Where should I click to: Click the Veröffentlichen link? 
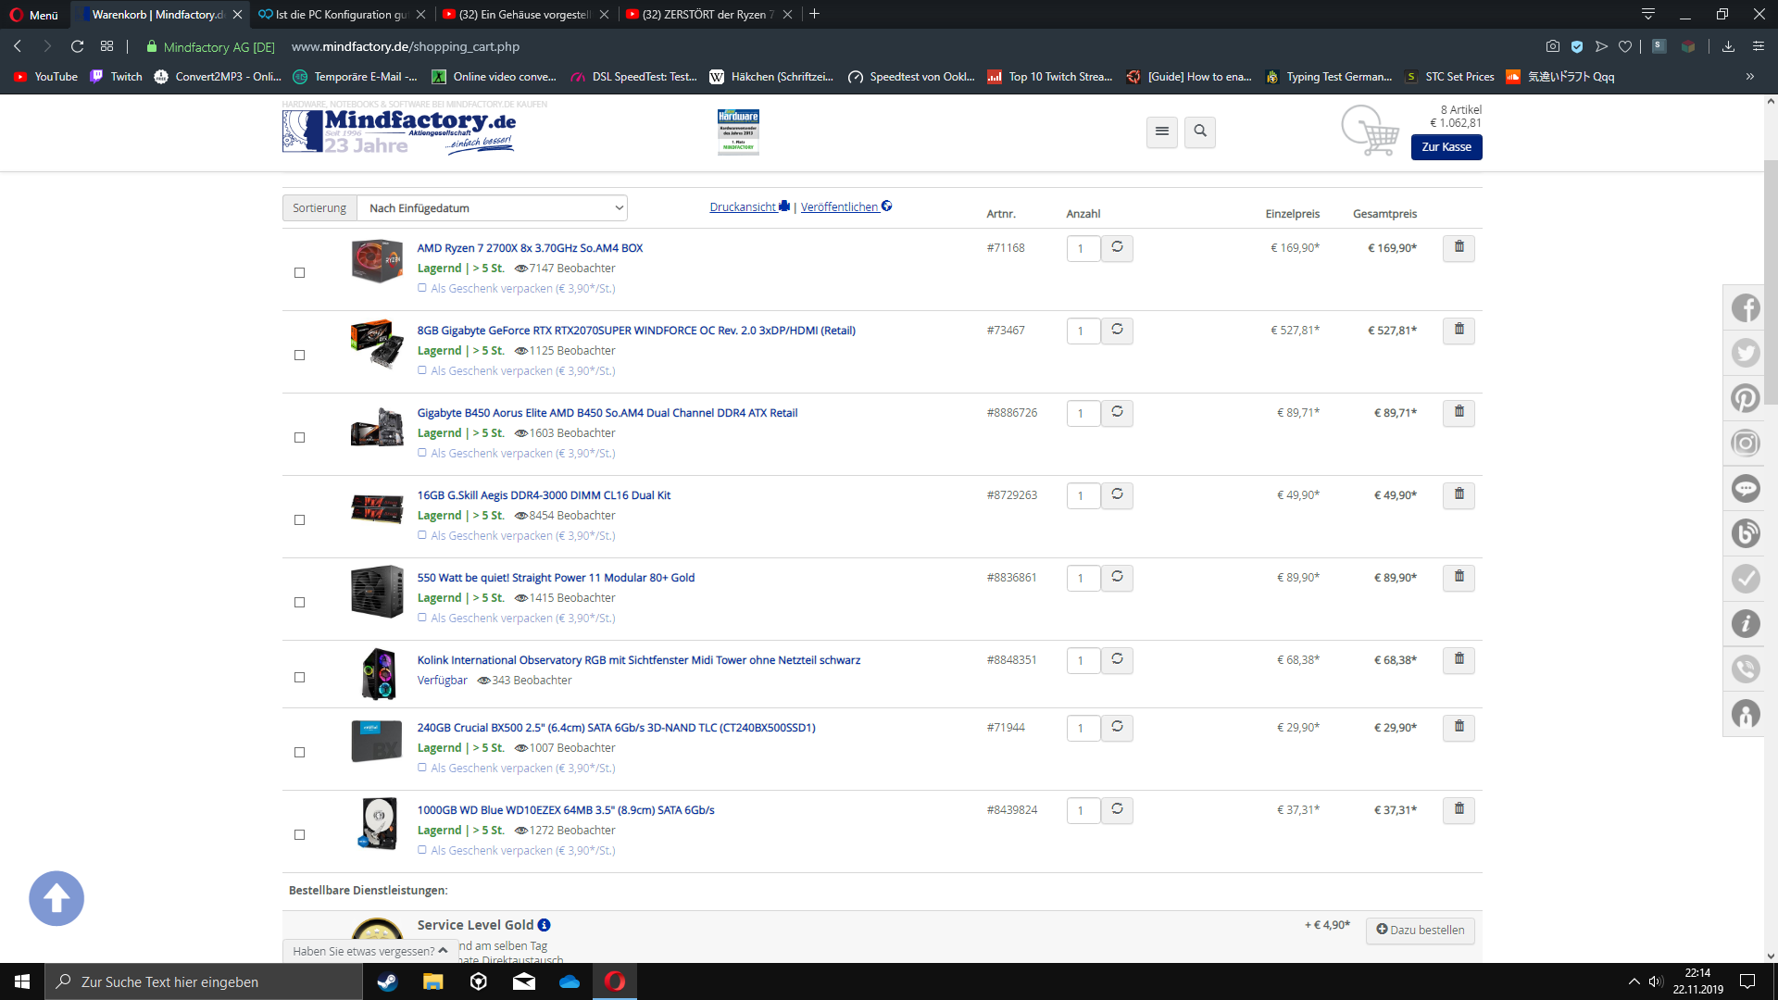click(x=846, y=206)
